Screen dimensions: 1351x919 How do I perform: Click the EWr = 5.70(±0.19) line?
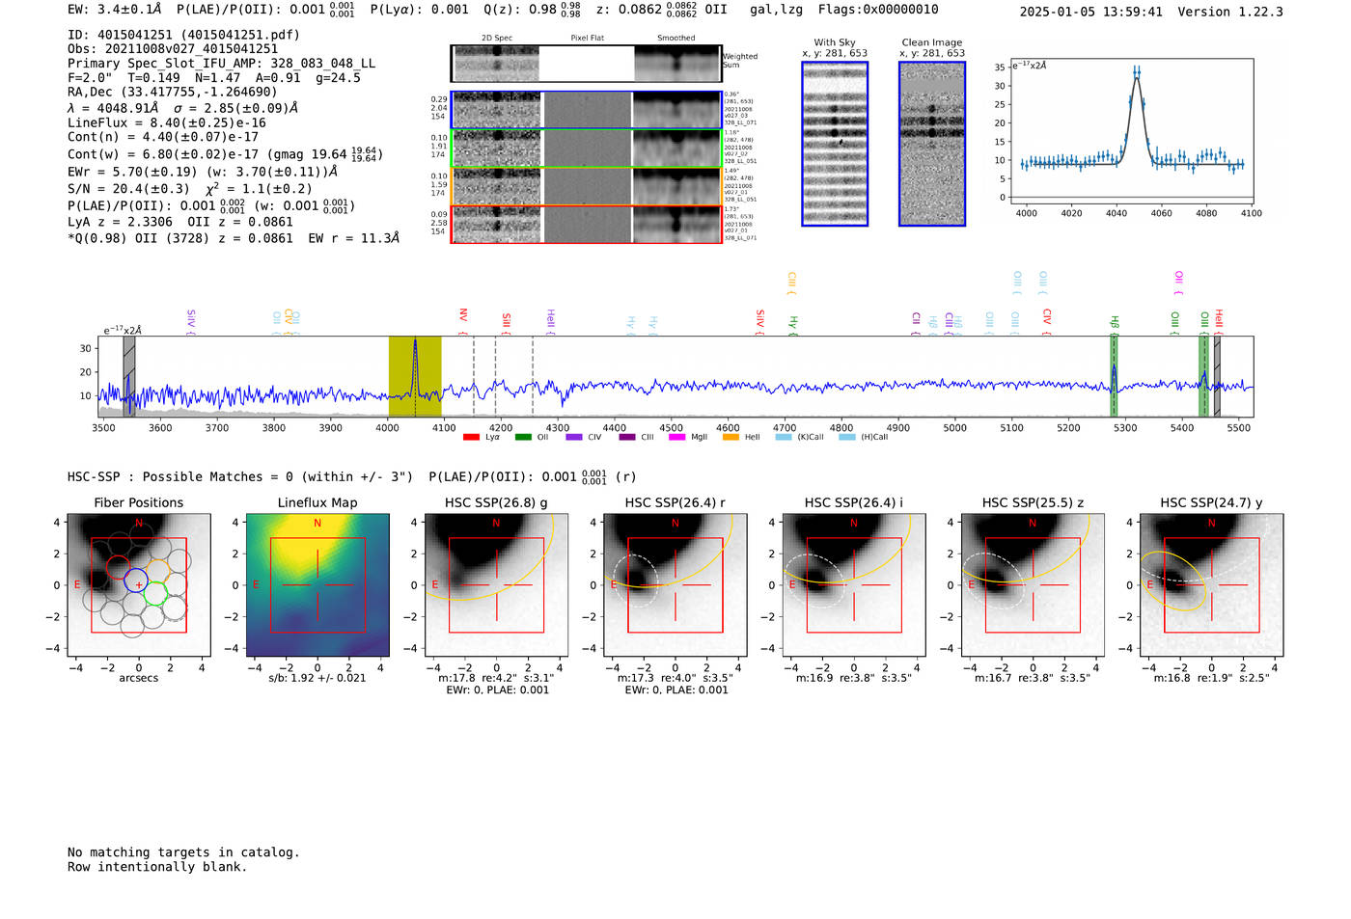pos(203,173)
